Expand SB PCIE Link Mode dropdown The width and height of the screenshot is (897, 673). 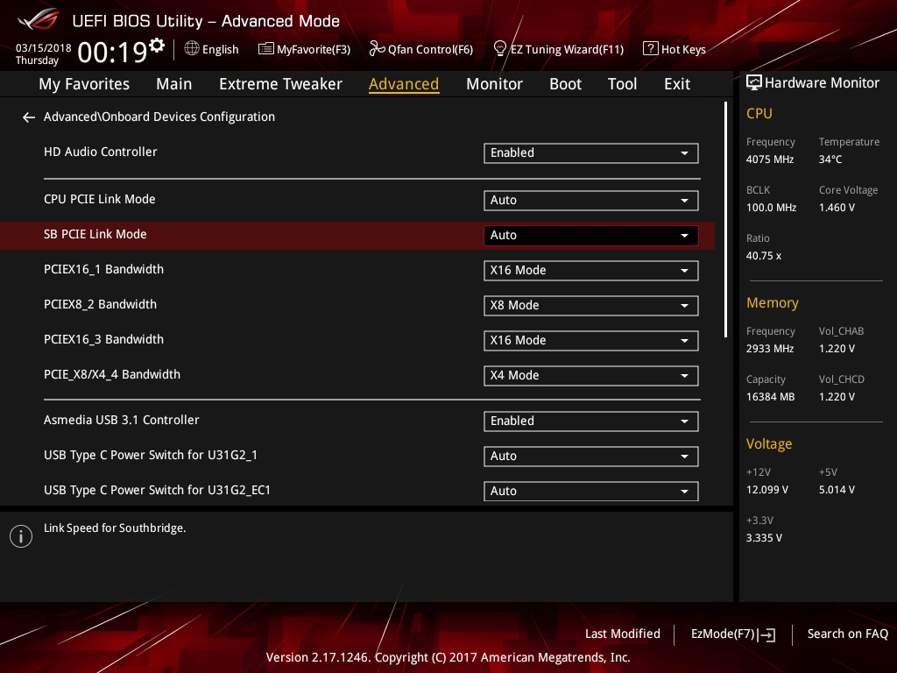590,235
